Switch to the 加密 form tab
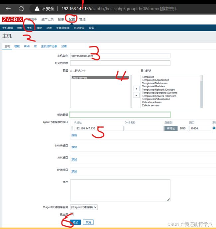The width and height of the screenshot is (216, 229). (x=64, y=46)
